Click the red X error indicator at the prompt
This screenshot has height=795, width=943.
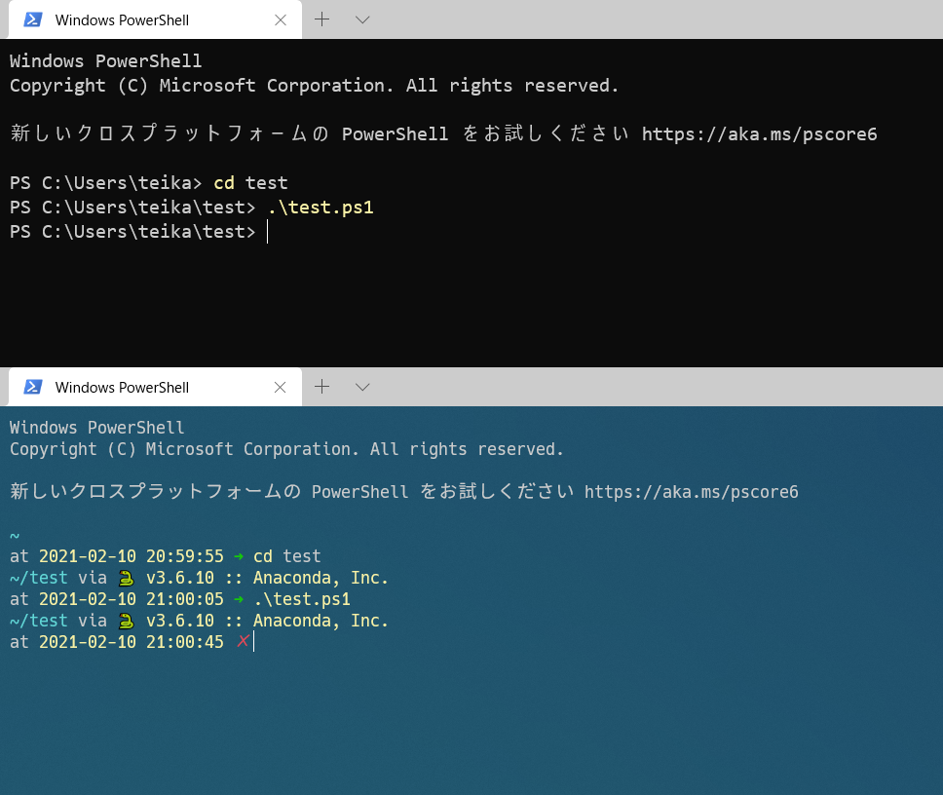coord(243,641)
